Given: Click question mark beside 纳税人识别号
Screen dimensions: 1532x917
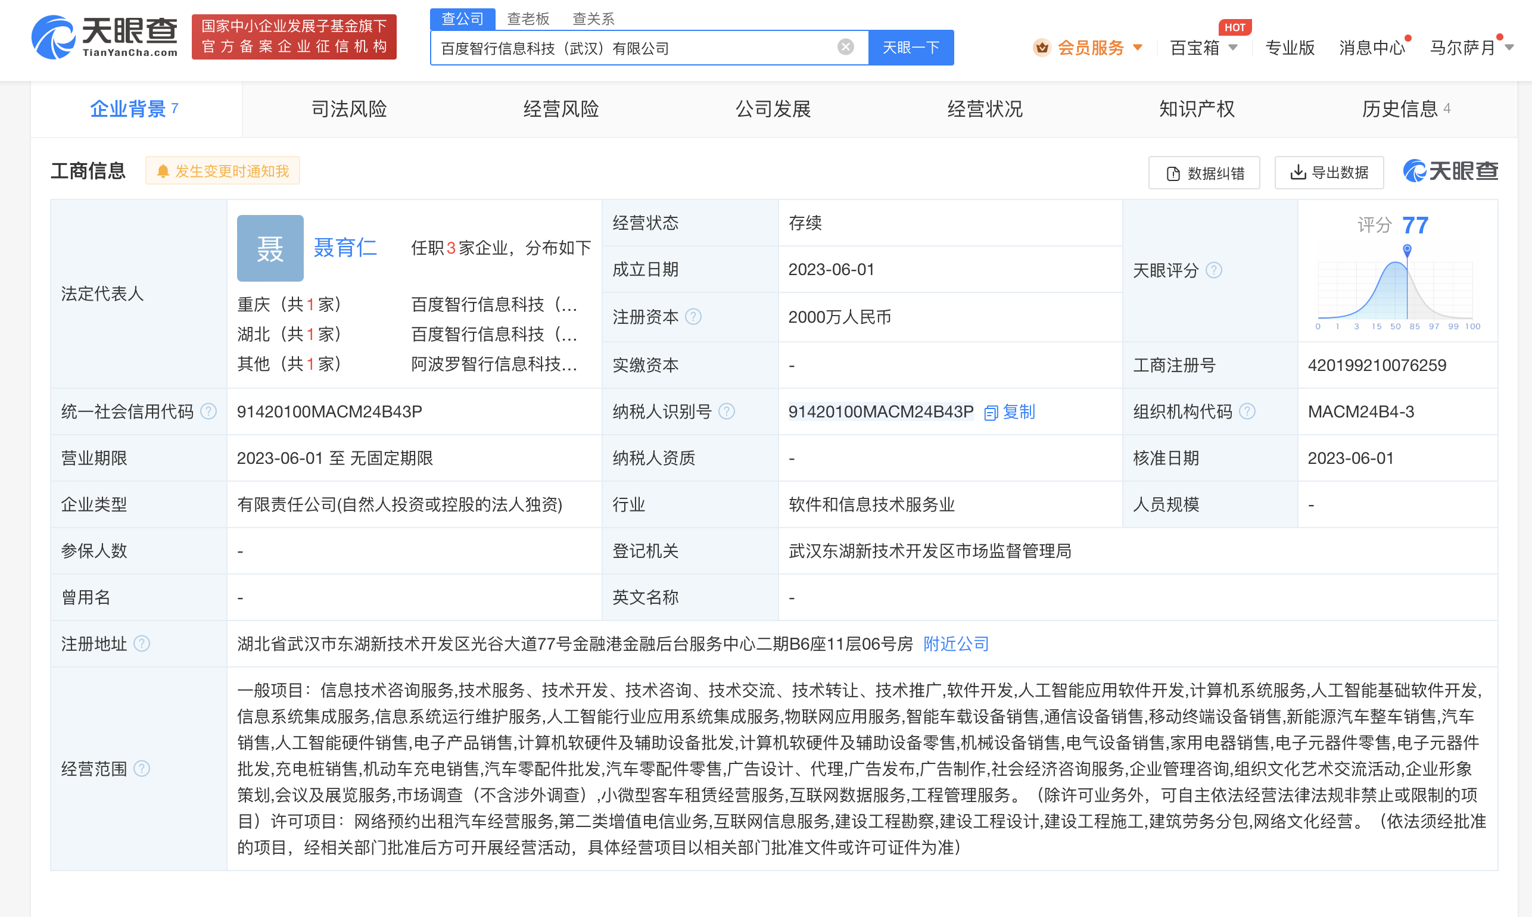Looking at the screenshot, I should 727,411.
